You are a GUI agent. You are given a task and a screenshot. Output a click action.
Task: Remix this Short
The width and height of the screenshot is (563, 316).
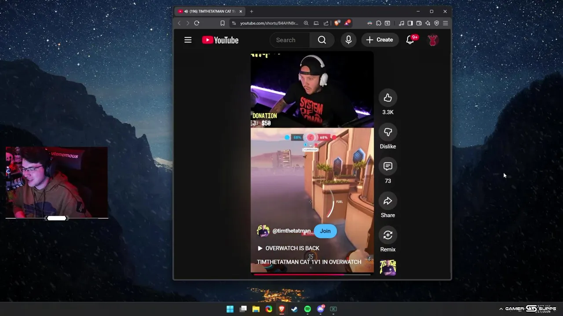[x=388, y=235]
